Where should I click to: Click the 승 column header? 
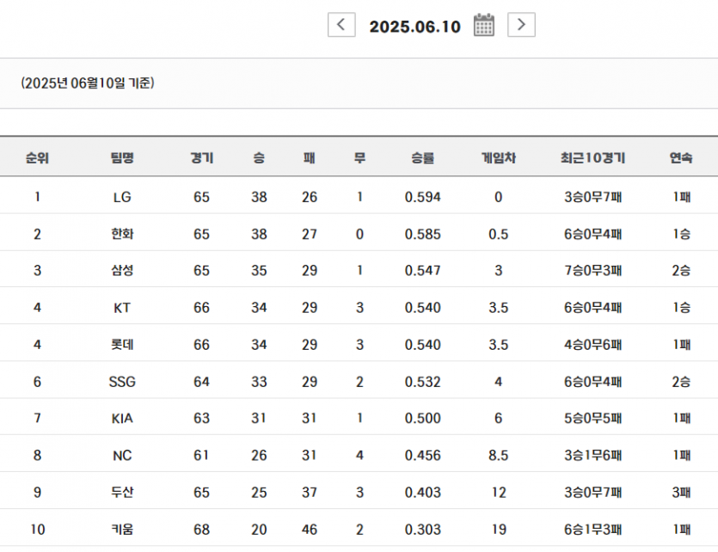pos(259,158)
